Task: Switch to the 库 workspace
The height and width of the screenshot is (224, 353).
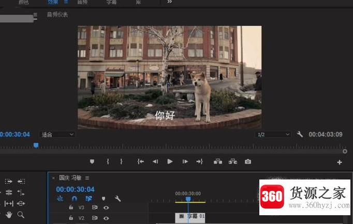Action: click(x=138, y=2)
